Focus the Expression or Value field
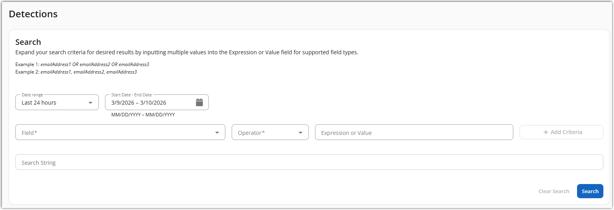The height and width of the screenshot is (210, 614). pos(414,133)
